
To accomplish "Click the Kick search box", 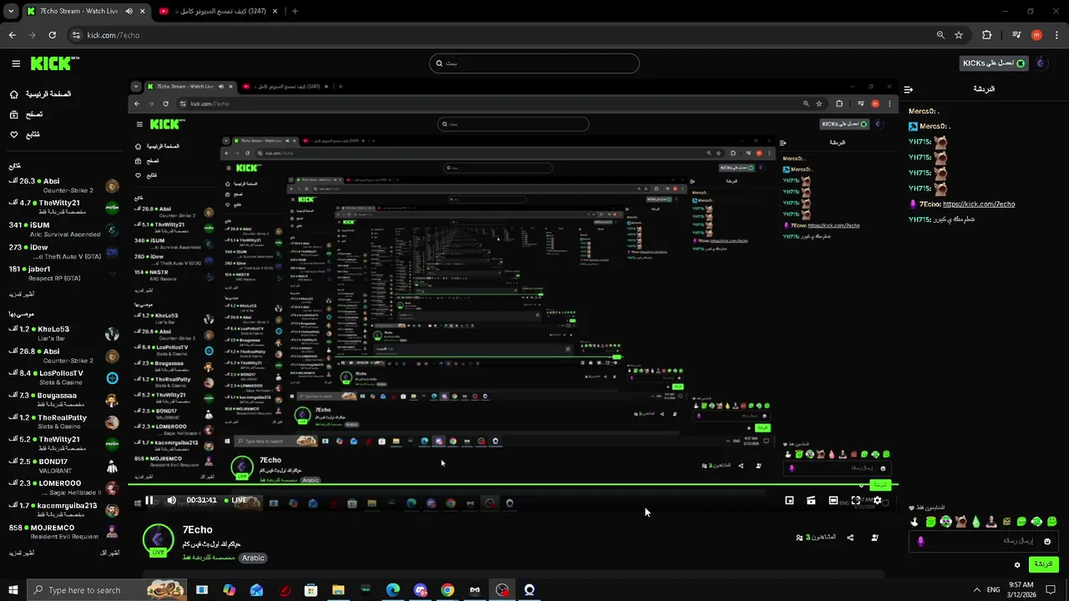I will (534, 63).
